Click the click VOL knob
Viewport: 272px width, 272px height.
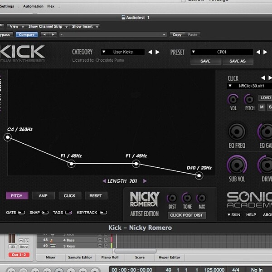233,99
